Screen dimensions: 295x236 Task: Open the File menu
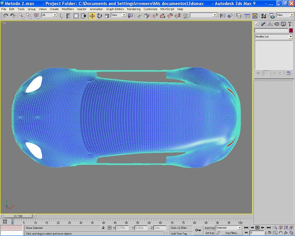pyautogui.click(x=4, y=9)
